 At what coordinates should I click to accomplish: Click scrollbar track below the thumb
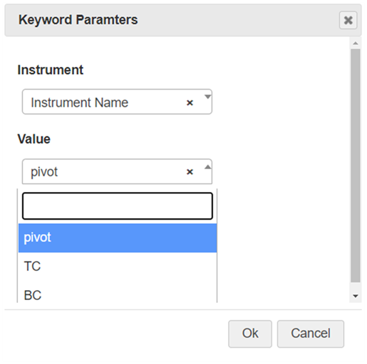356,287
